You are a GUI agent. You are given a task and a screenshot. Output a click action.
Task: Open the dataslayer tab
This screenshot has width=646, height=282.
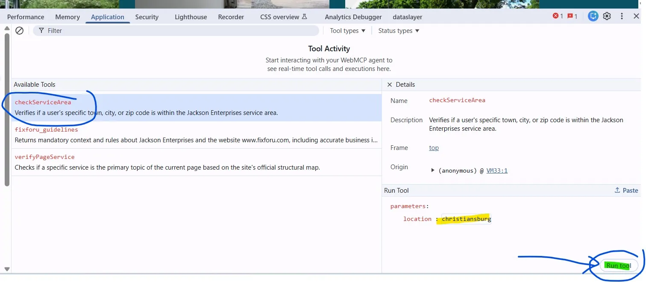point(408,17)
